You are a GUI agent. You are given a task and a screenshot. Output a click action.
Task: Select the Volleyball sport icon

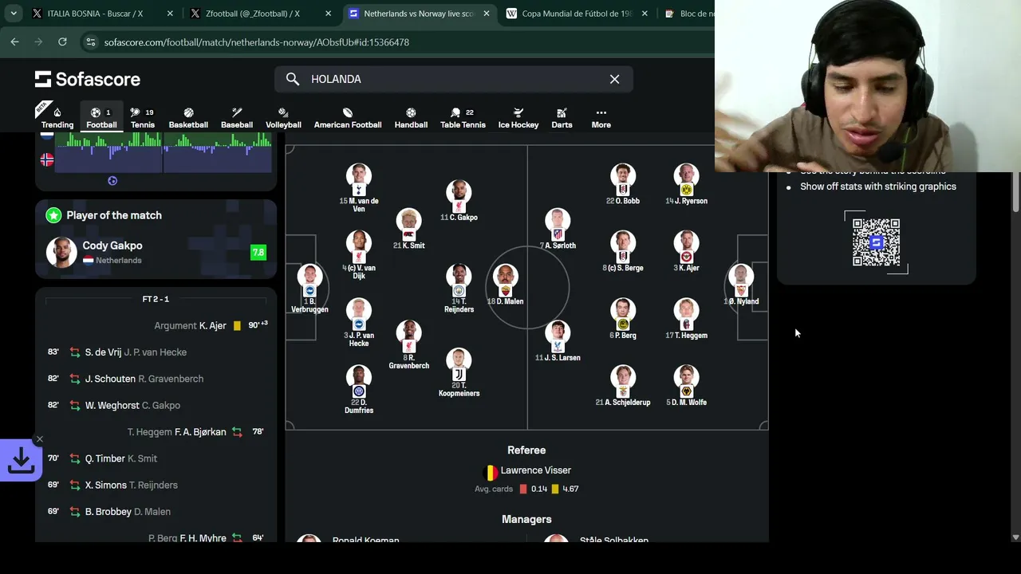tap(283, 117)
